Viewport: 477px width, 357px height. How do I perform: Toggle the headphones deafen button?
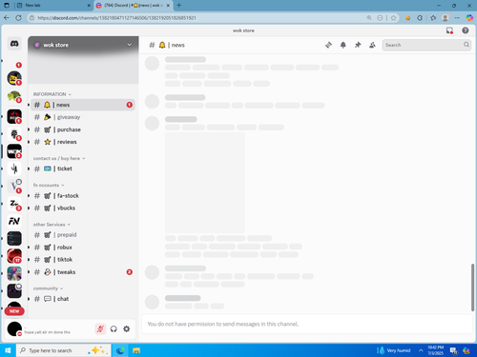tap(114, 329)
